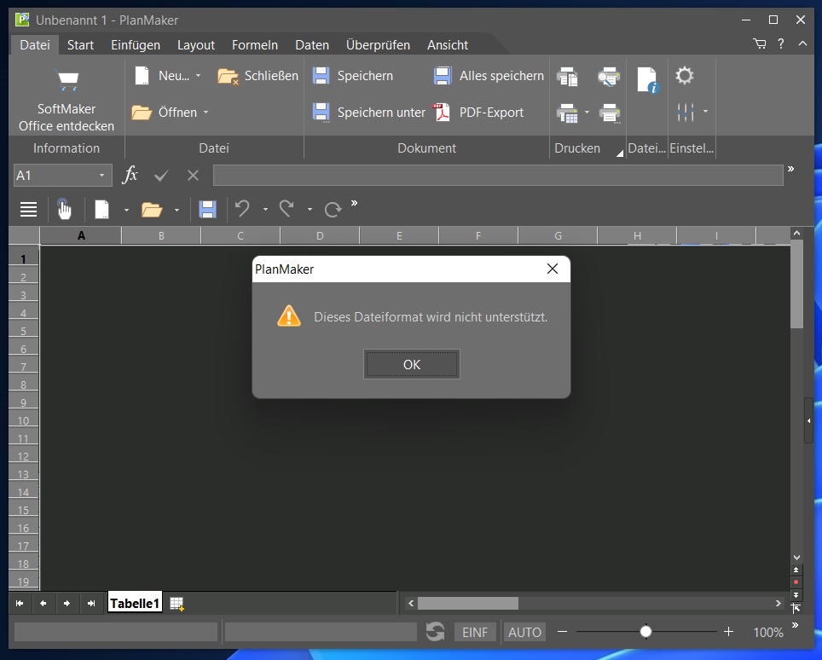Select the Tabelle1 sheet tab
Viewport: 822px width, 660px height.
pyautogui.click(x=135, y=603)
